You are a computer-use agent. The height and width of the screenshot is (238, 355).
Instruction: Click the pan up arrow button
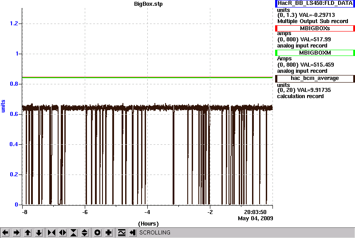pos(28,233)
